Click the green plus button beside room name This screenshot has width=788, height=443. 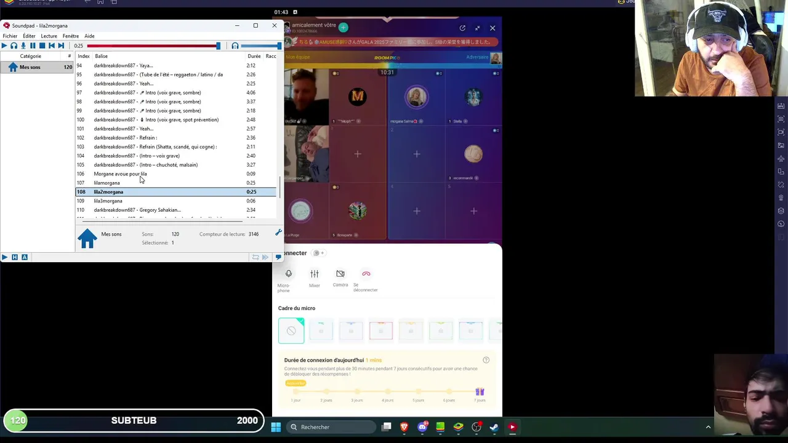click(343, 27)
